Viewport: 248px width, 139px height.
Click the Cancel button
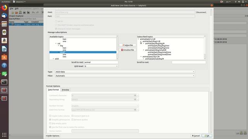(196, 136)
